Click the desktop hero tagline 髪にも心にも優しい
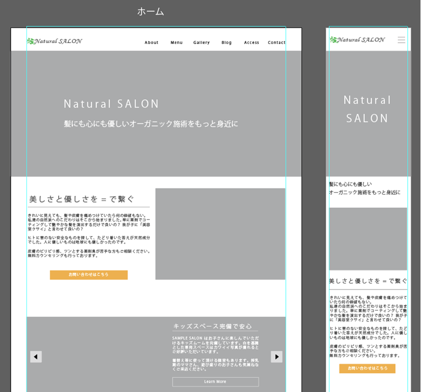The height and width of the screenshot is (392, 421). click(150, 124)
